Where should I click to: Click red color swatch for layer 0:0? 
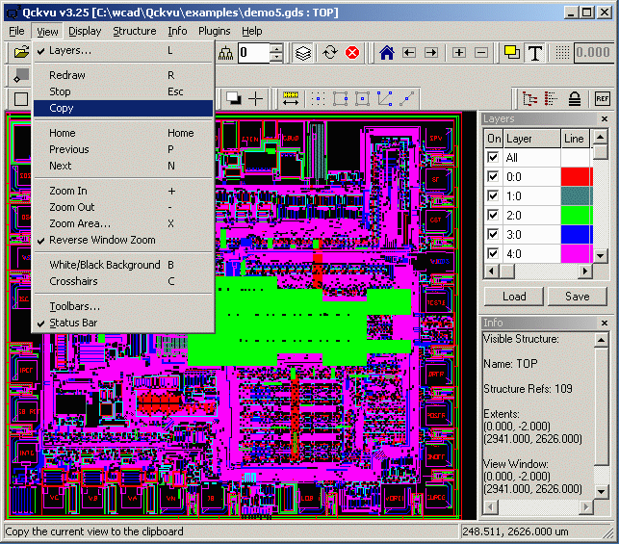tap(577, 176)
